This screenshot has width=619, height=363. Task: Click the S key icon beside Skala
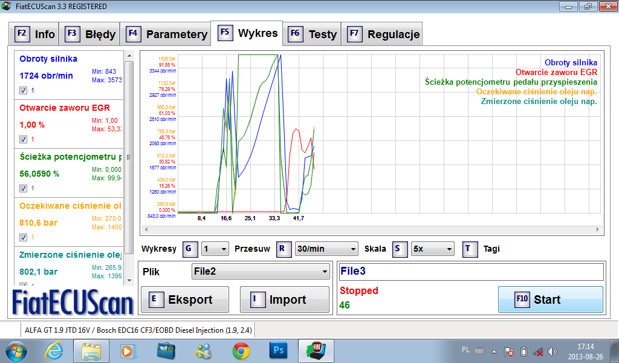[400, 249]
